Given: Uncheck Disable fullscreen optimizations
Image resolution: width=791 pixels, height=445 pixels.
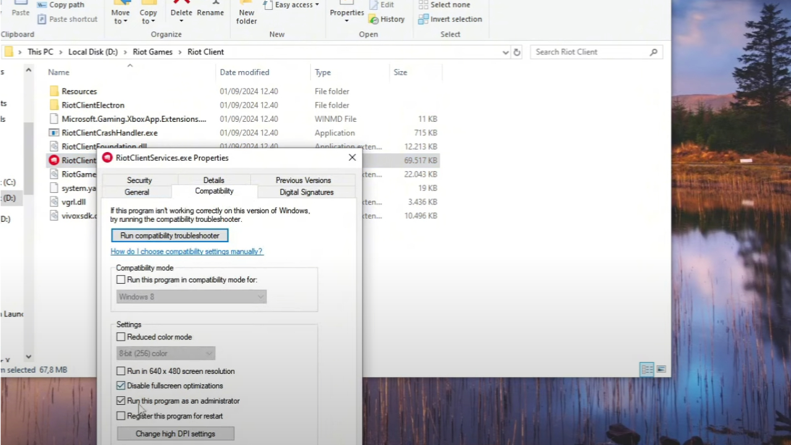Looking at the screenshot, I should (x=121, y=386).
